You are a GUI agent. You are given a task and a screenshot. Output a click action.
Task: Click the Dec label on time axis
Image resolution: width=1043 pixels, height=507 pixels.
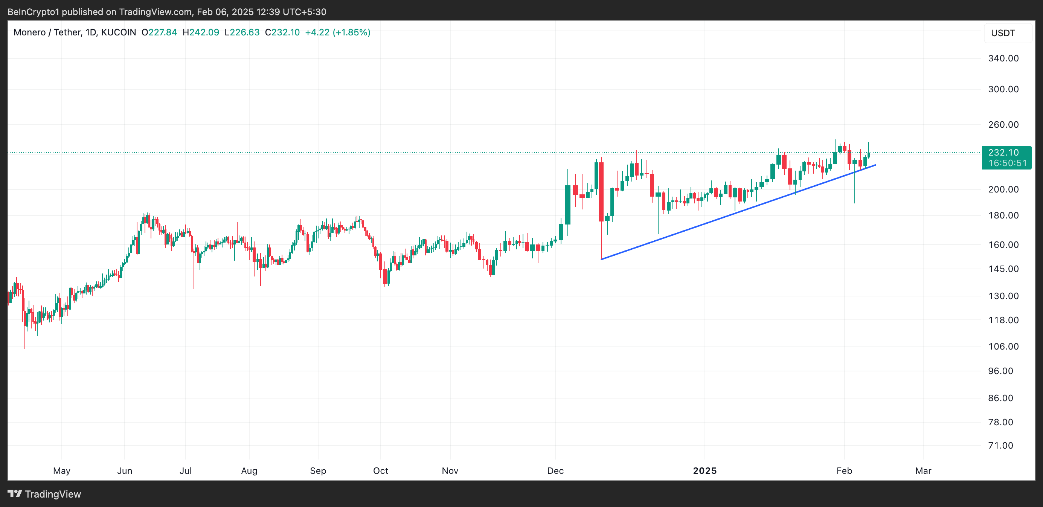coord(555,470)
